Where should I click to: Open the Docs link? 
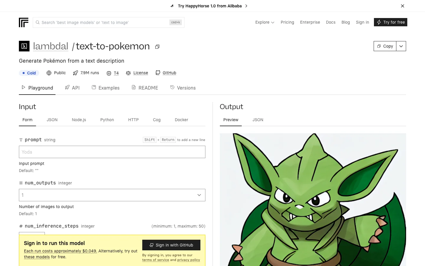point(331,22)
